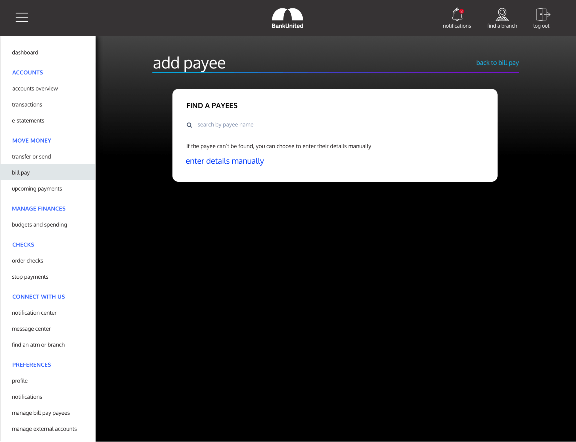Click enter details manually link
Image resolution: width=576 pixels, height=442 pixels.
pos(225,161)
